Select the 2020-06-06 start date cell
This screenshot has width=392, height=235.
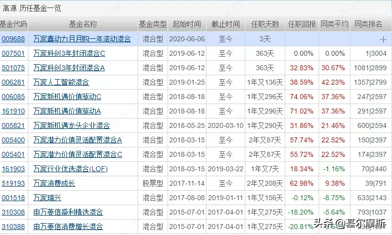pos(187,39)
